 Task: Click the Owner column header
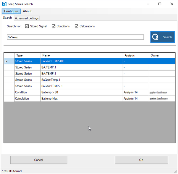(x=161, y=55)
